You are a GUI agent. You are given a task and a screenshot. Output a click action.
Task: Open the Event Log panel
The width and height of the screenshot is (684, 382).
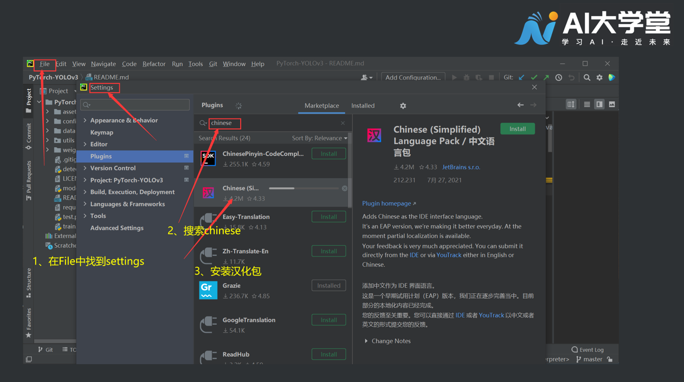588,350
